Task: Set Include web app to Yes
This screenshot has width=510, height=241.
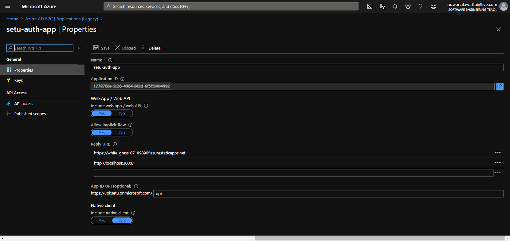Action: pyautogui.click(x=102, y=114)
